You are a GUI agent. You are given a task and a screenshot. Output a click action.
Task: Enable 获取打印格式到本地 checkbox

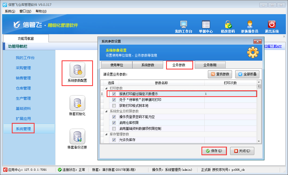pyautogui.click(x=114, y=106)
